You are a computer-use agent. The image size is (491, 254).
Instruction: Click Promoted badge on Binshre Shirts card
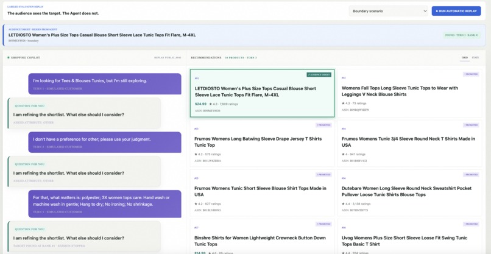coord(323,224)
